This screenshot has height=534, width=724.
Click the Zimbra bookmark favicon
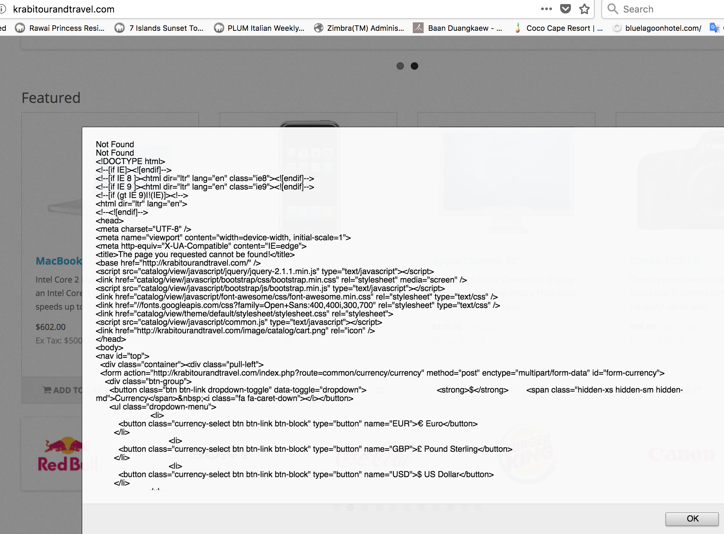(318, 28)
